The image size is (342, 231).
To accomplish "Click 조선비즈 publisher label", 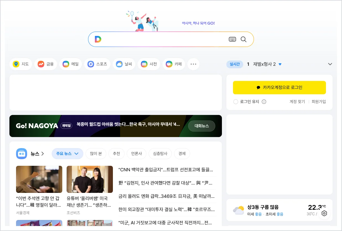I will (73, 213).
